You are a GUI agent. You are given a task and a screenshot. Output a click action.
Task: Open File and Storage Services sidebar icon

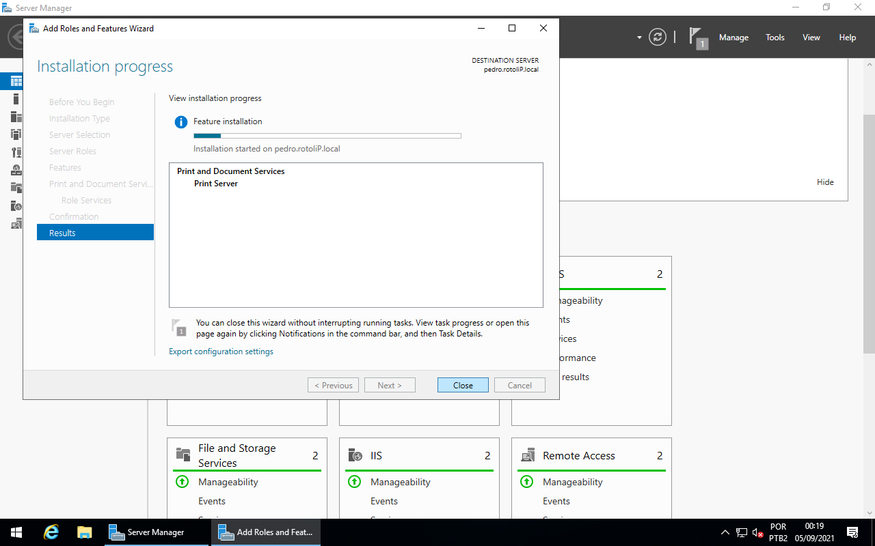(16, 188)
